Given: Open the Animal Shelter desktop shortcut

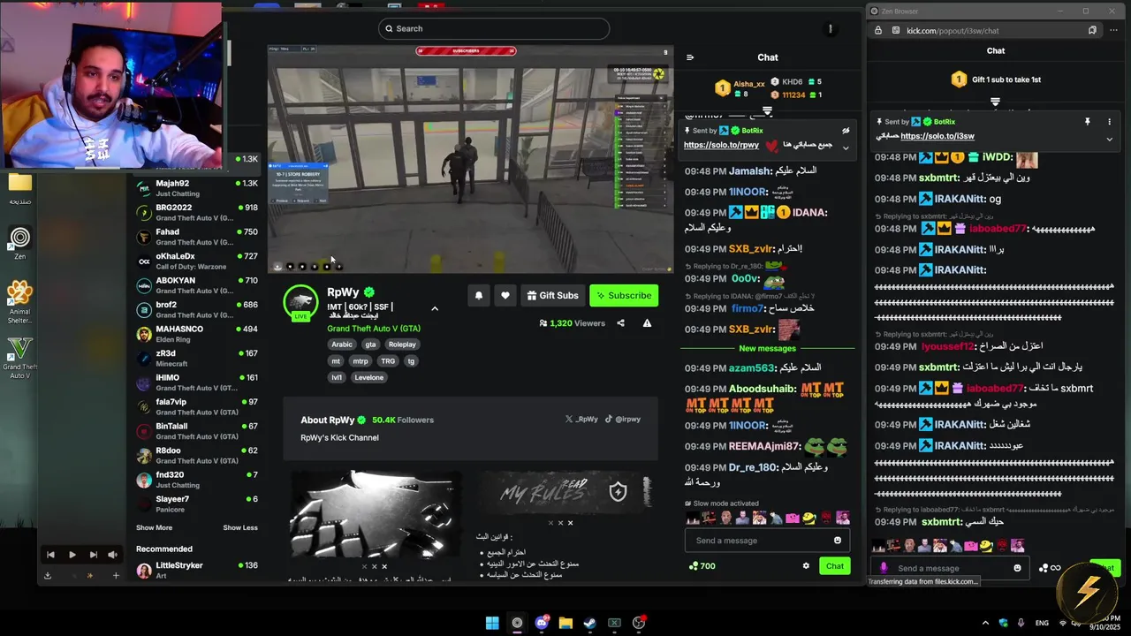Looking at the screenshot, I should coord(19,302).
